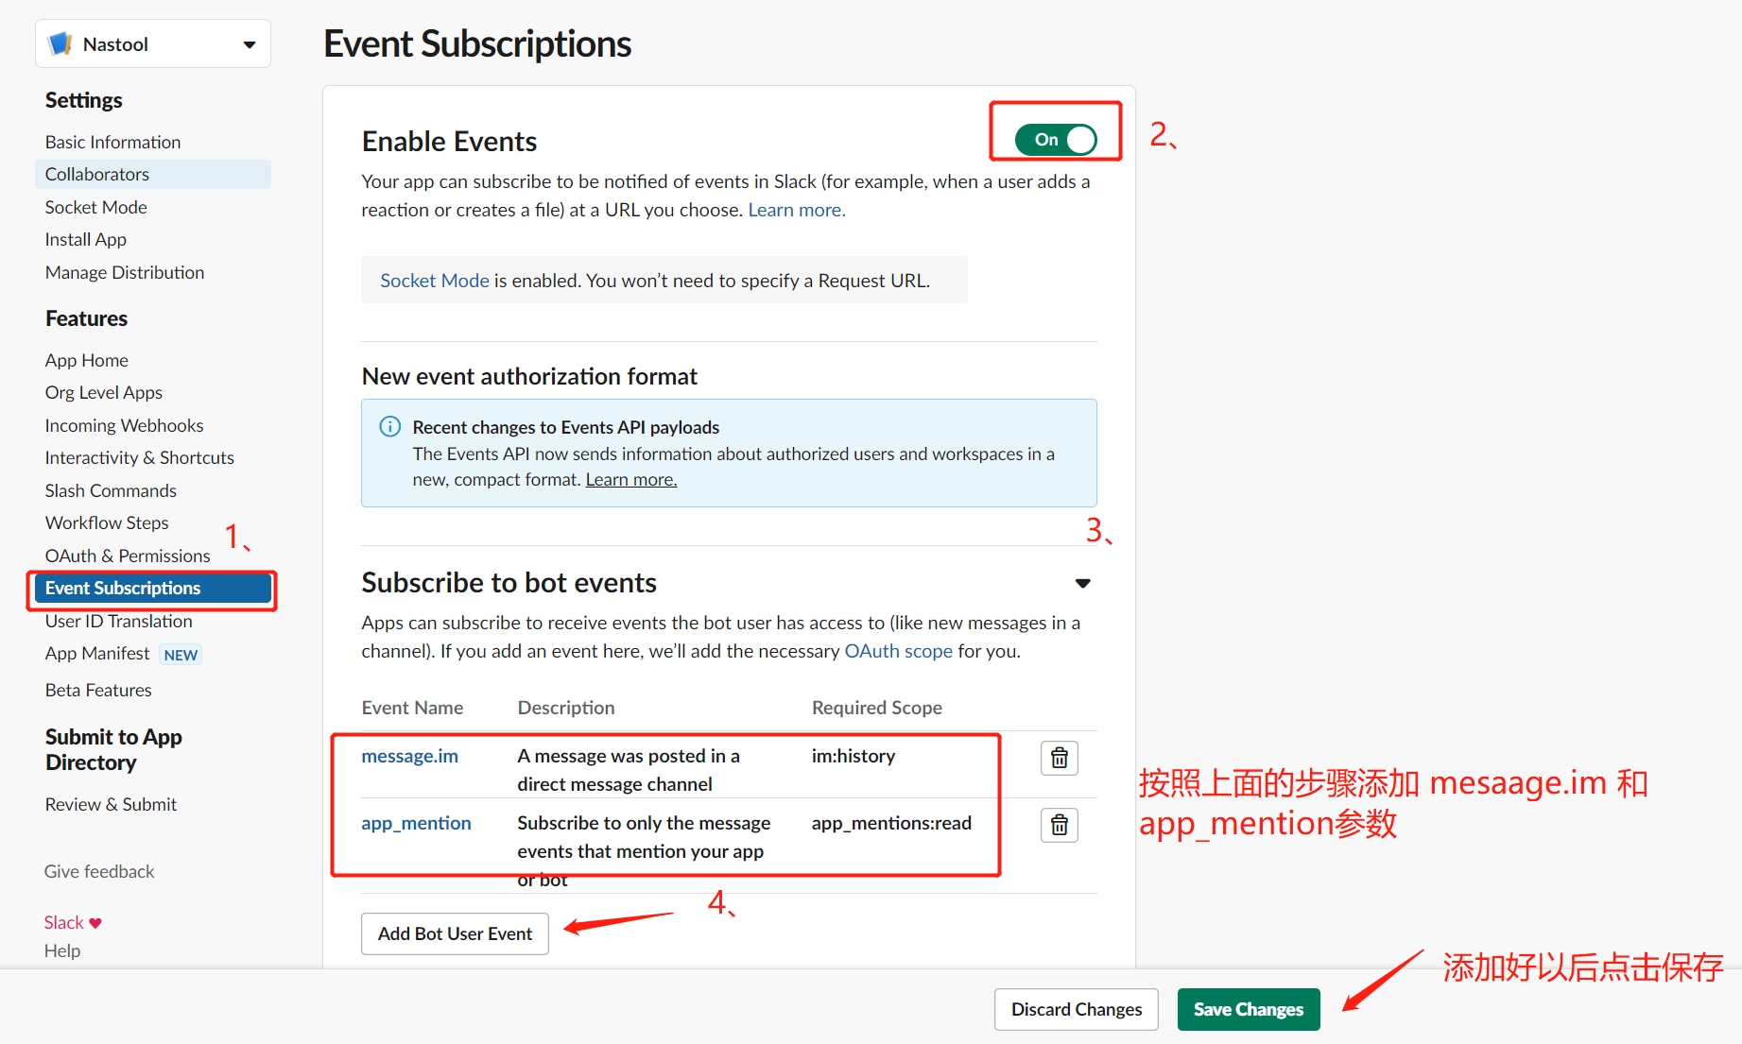Go to OAuth & Permissions in sidebar
The height and width of the screenshot is (1044, 1742).
click(x=128, y=556)
